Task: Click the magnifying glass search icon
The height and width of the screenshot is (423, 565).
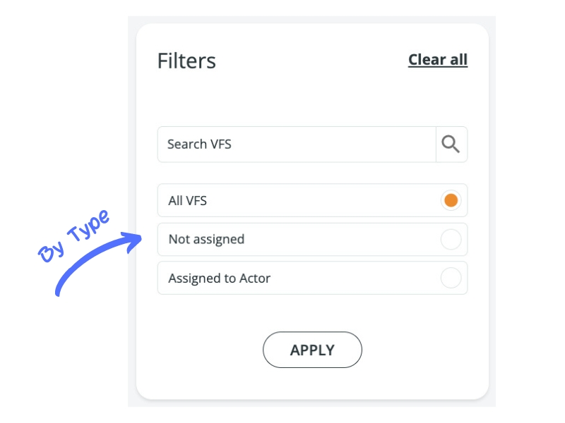Action: click(451, 145)
